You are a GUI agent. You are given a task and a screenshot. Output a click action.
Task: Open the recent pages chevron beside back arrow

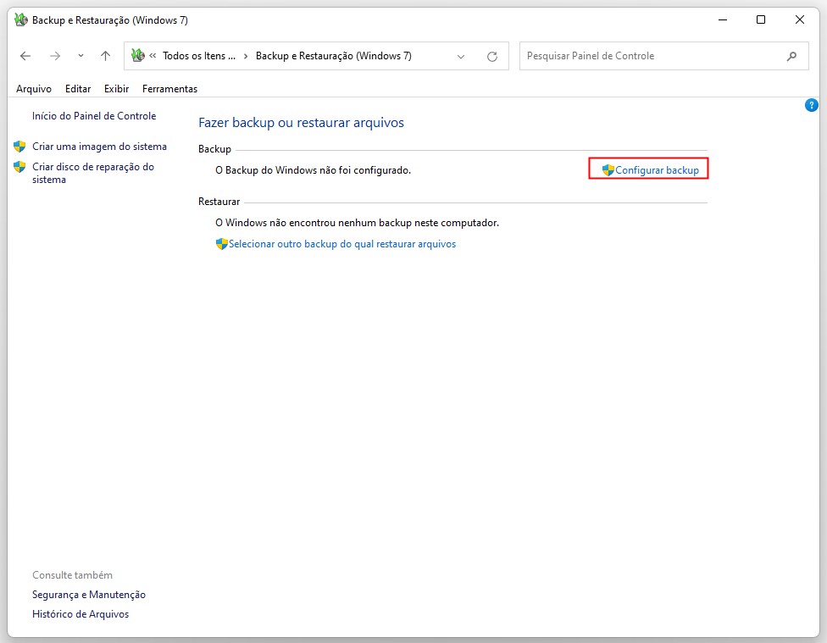79,55
